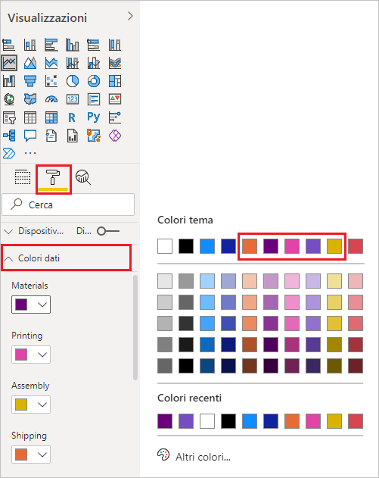
Task: Pick the donut chart visual
Action: click(x=94, y=81)
